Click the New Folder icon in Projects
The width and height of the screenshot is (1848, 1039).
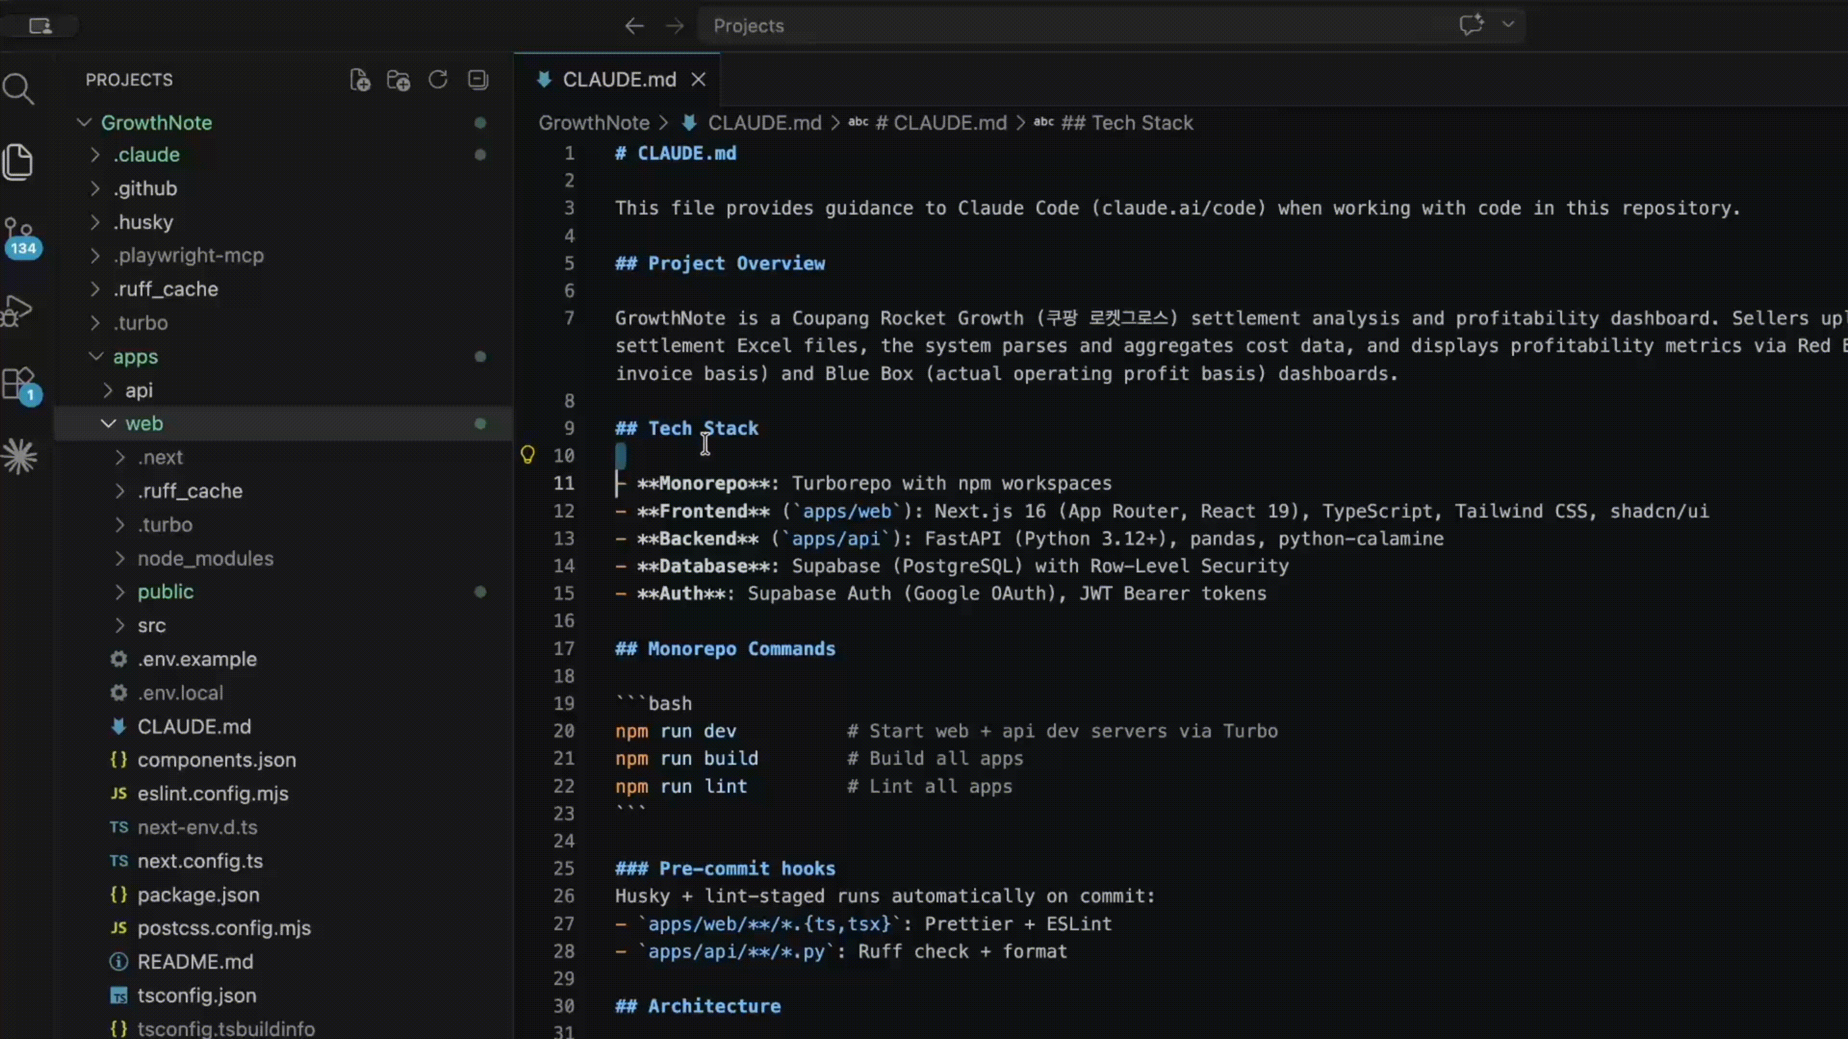(398, 79)
